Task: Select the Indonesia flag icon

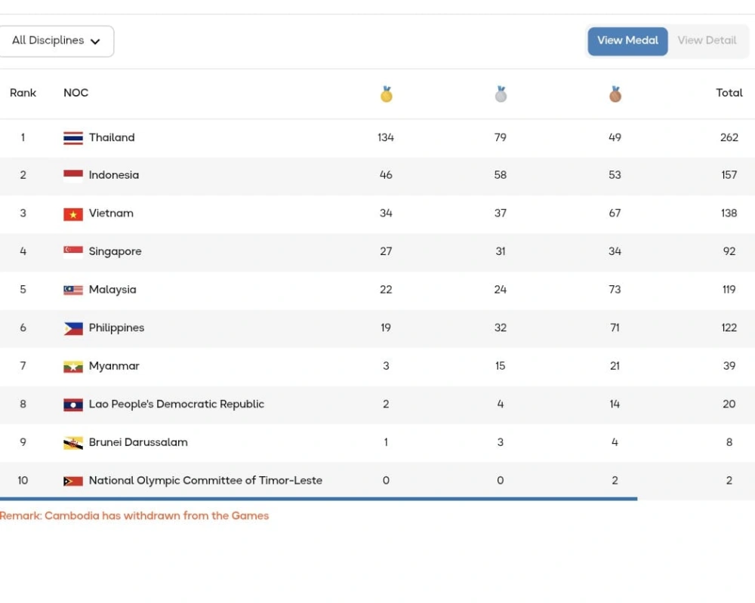Action: coord(72,175)
